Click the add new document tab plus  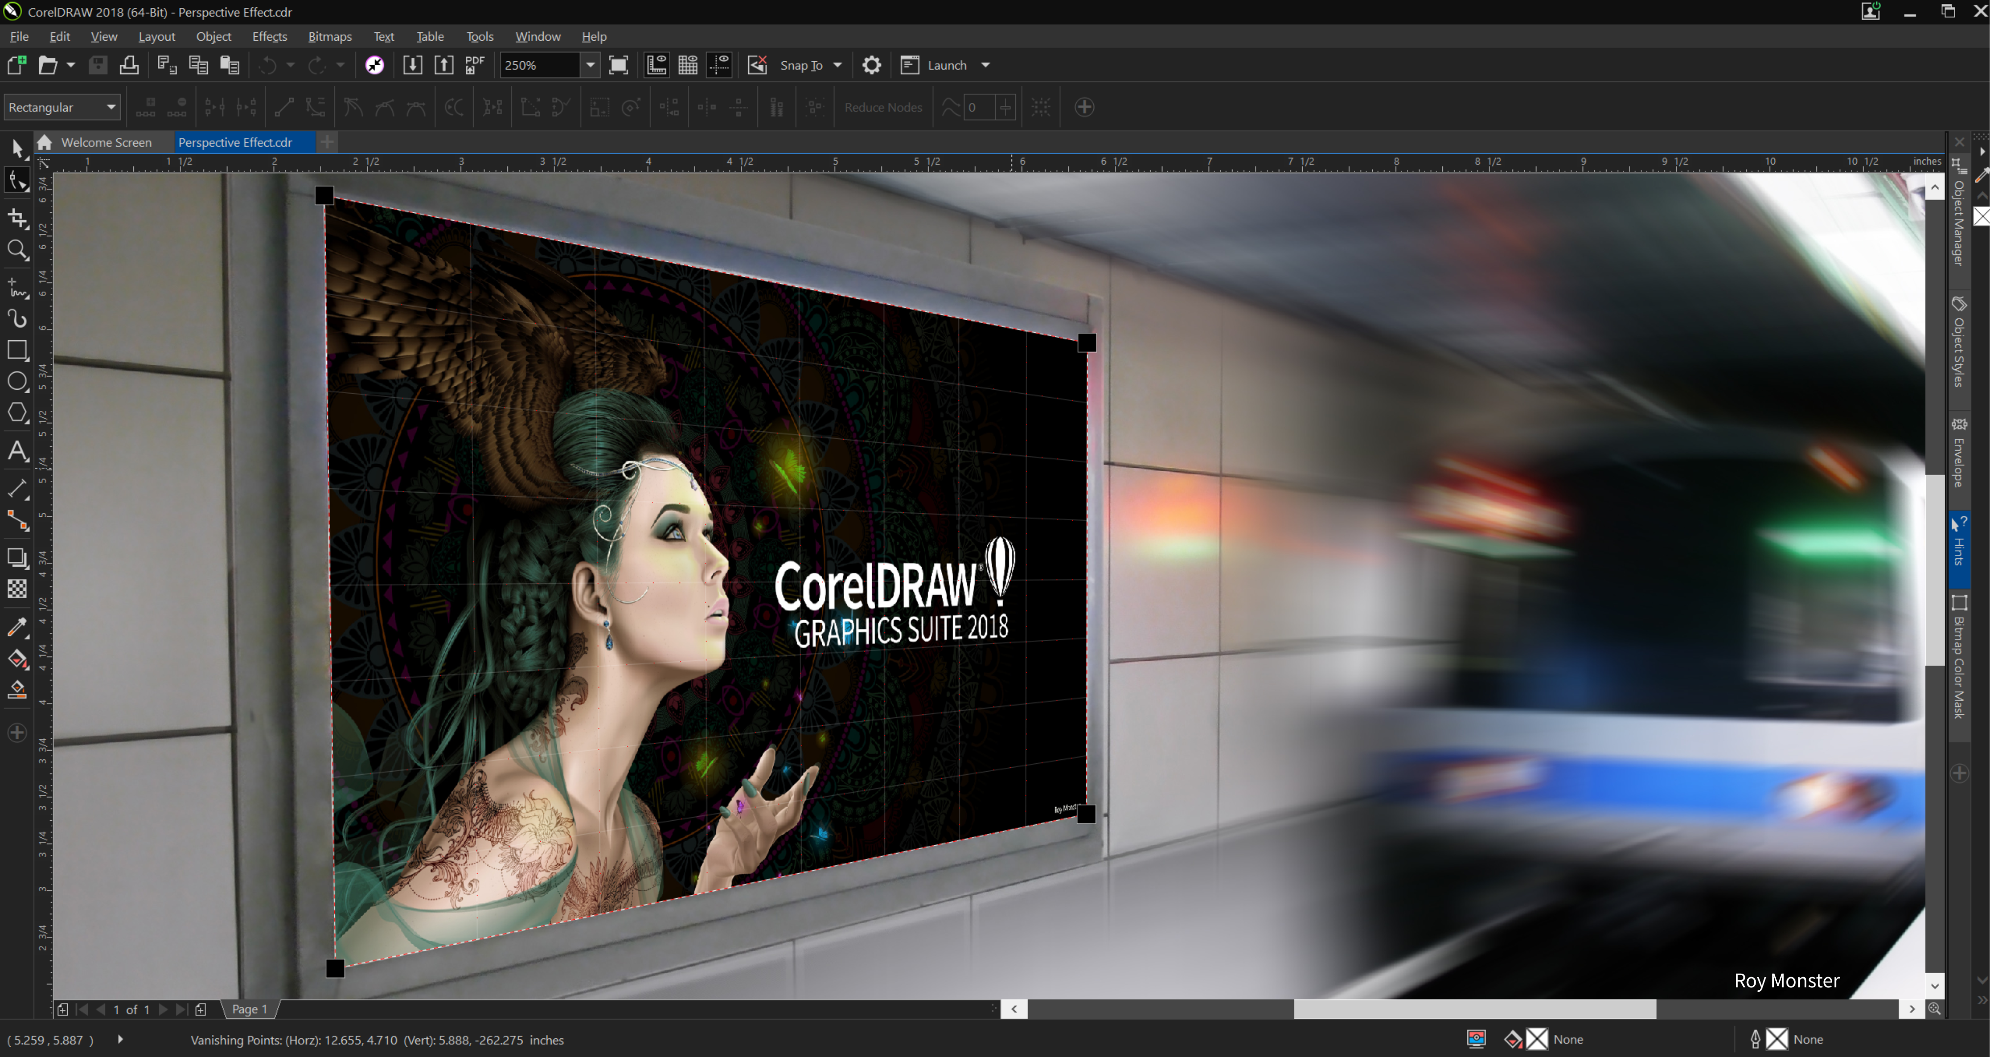pos(327,141)
